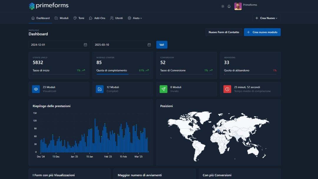Toggle the light/dark theme sun icon
Viewport: 318px width, 179px height.
(x=223, y=6)
